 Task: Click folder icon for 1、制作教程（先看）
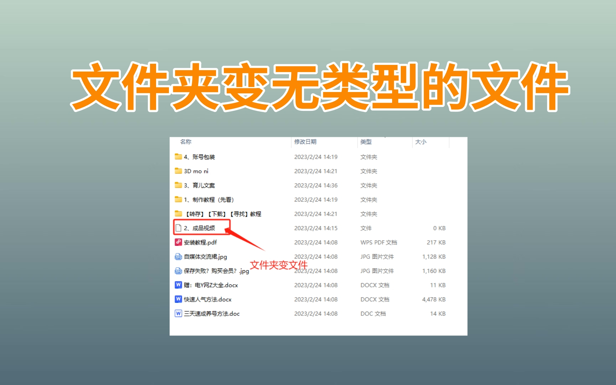[x=178, y=199]
